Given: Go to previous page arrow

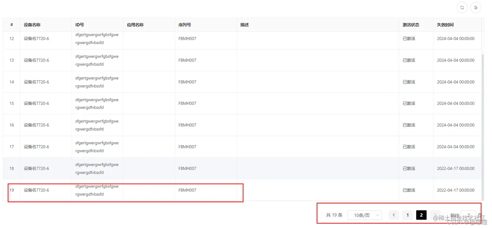Looking at the screenshot, I should tap(394, 215).
